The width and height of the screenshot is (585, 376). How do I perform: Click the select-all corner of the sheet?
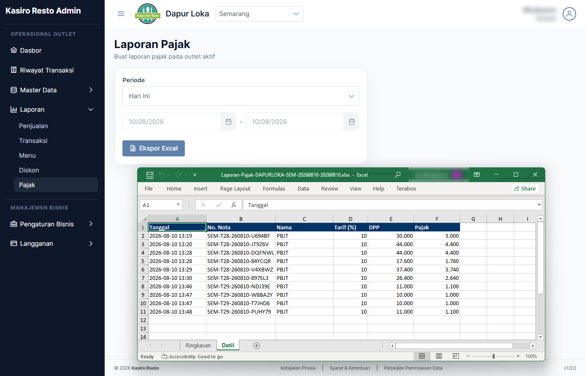[x=144, y=219]
